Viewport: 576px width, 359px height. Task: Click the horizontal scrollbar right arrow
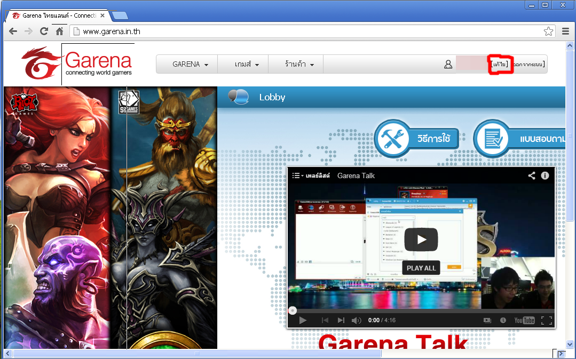[x=561, y=354]
